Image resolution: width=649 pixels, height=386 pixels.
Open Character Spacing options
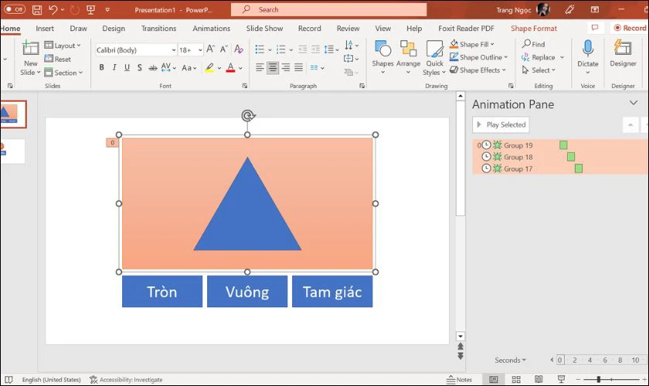point(168,67)
